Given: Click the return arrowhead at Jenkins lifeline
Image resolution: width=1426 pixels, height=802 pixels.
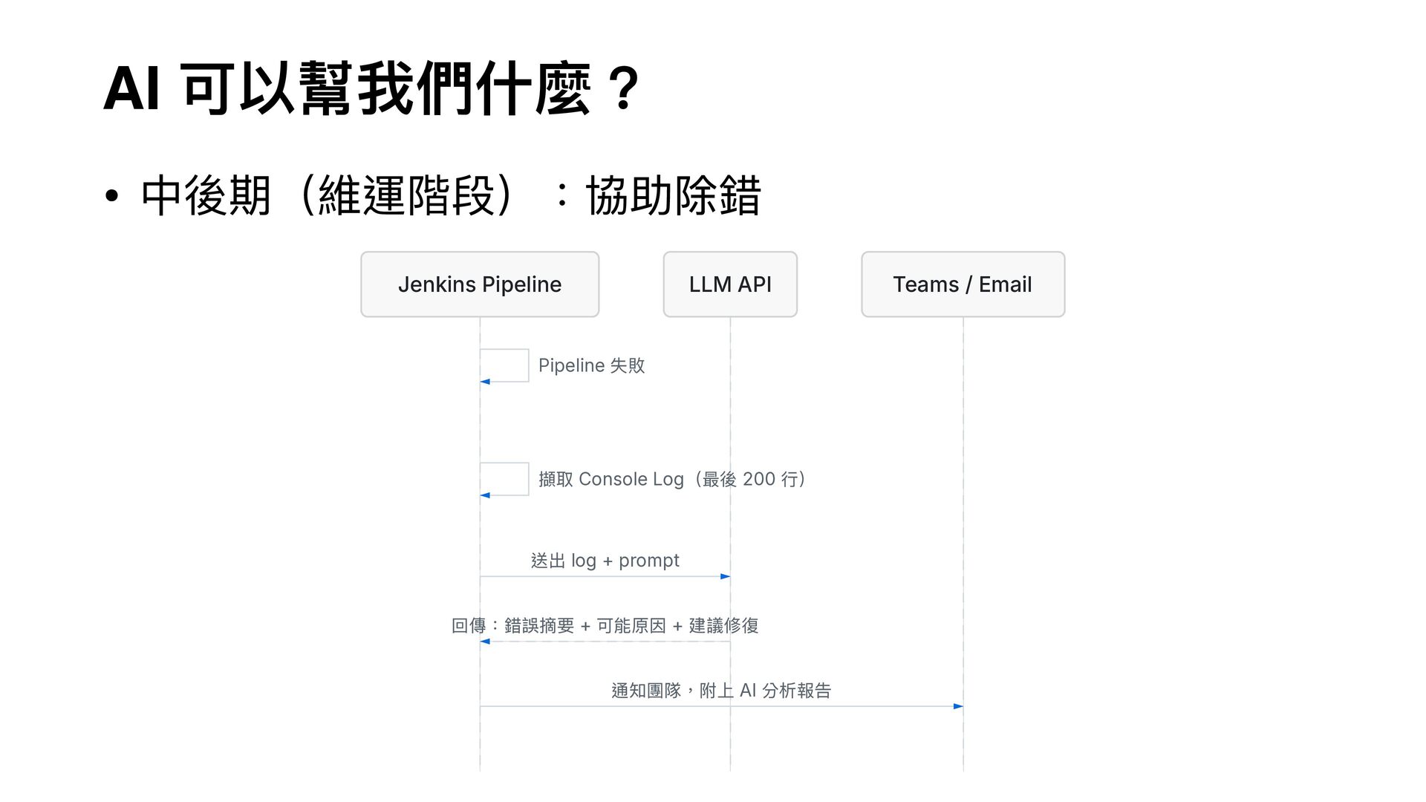Looking at the screenshot, I should point(485,642).
